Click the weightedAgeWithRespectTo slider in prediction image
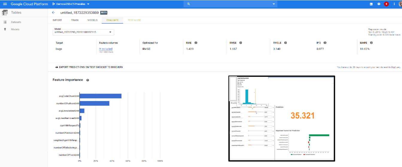This screenshot has height=167, width=402. 256,145
